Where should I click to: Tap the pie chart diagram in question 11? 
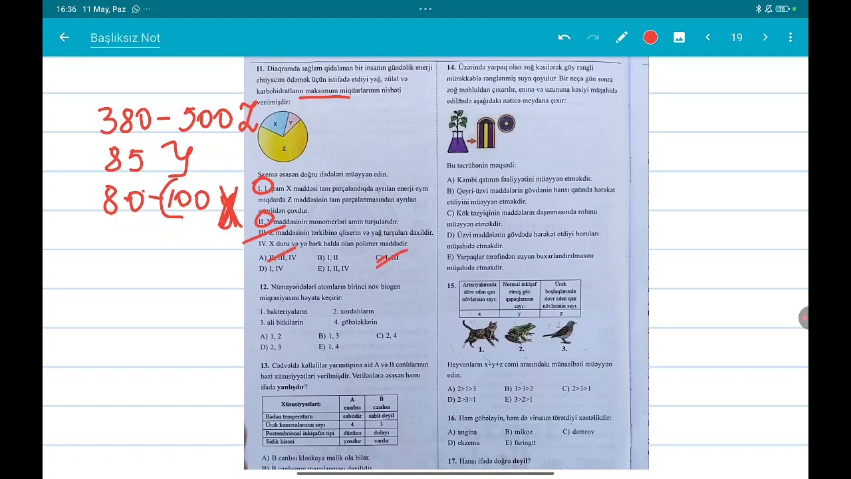click(283, 136)
